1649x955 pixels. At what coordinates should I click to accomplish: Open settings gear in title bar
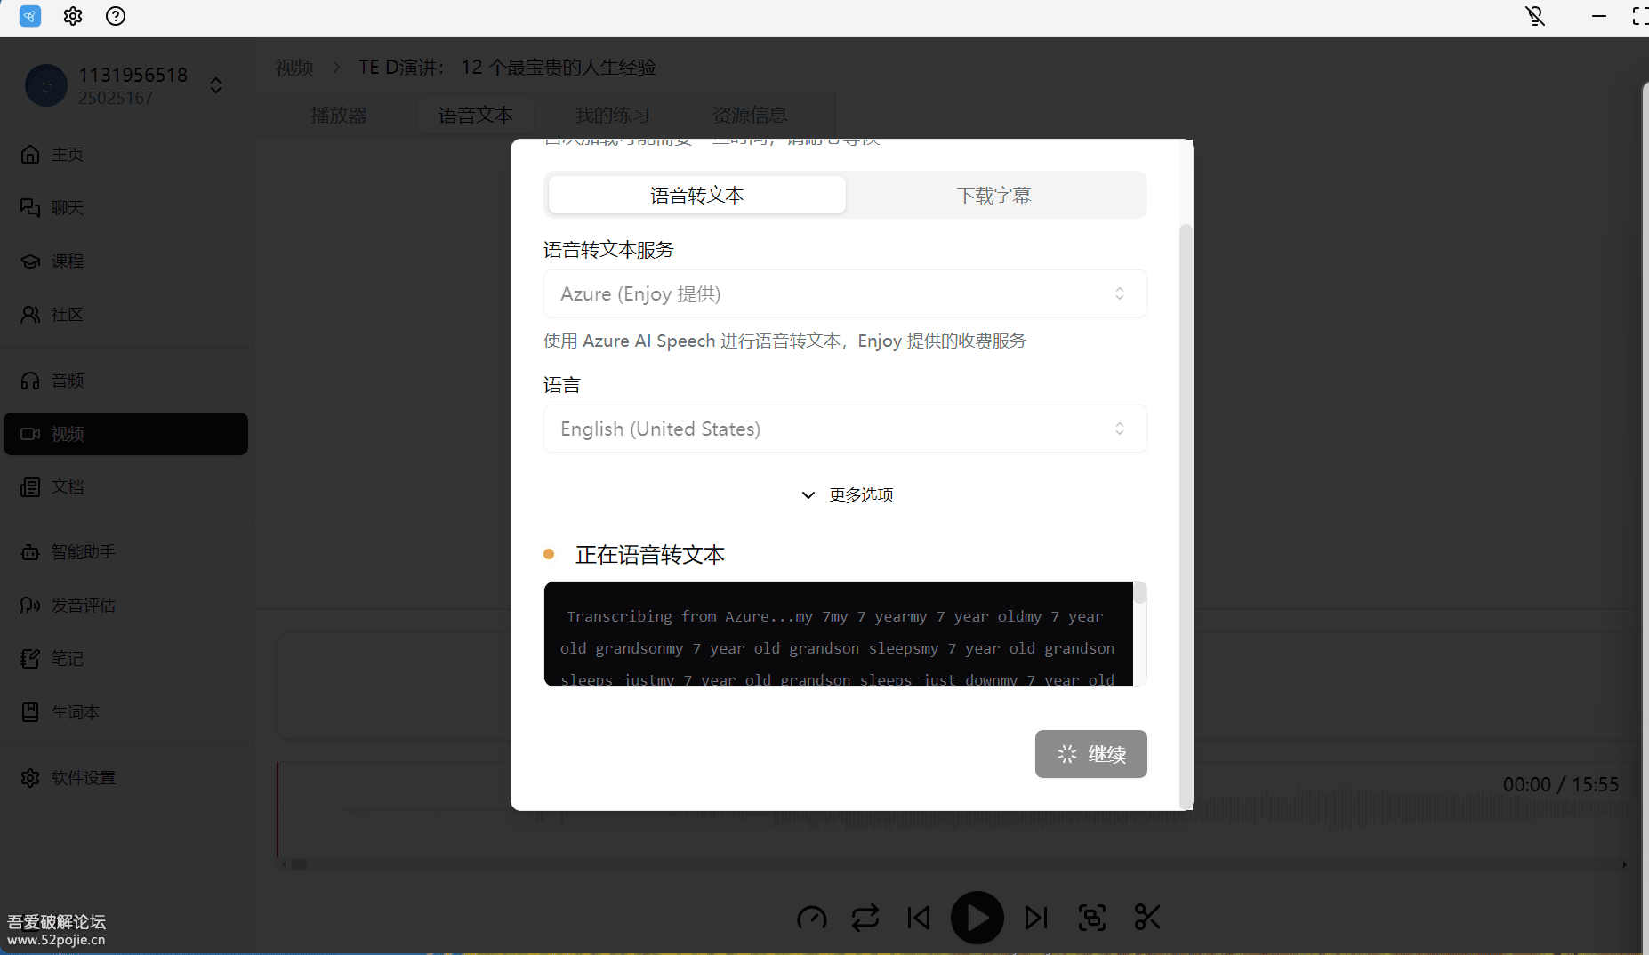[73, 16]
